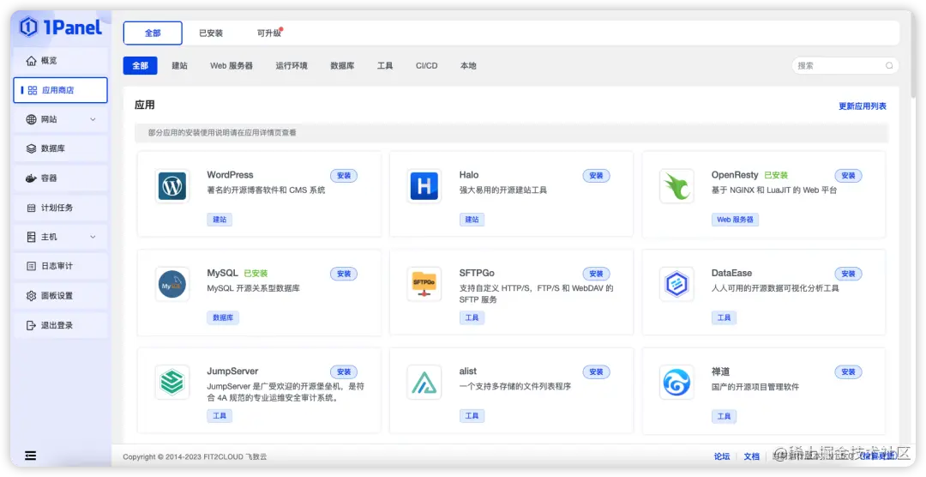Switch to the 可升级 tab

point(268,33)
